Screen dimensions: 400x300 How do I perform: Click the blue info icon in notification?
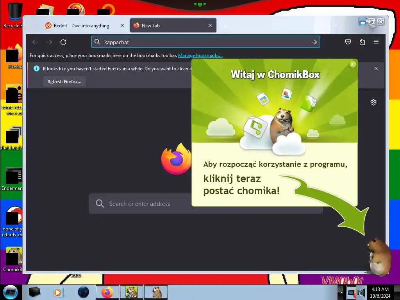[x=36, y=68]
